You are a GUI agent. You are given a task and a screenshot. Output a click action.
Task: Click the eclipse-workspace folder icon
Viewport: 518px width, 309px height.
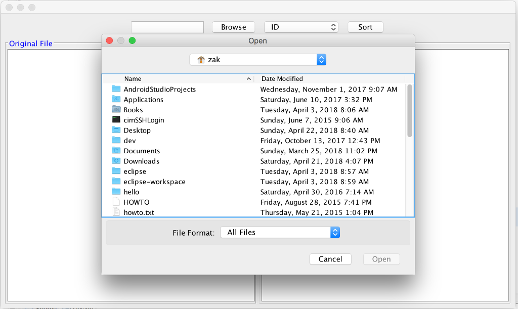[x=116, y=181]
